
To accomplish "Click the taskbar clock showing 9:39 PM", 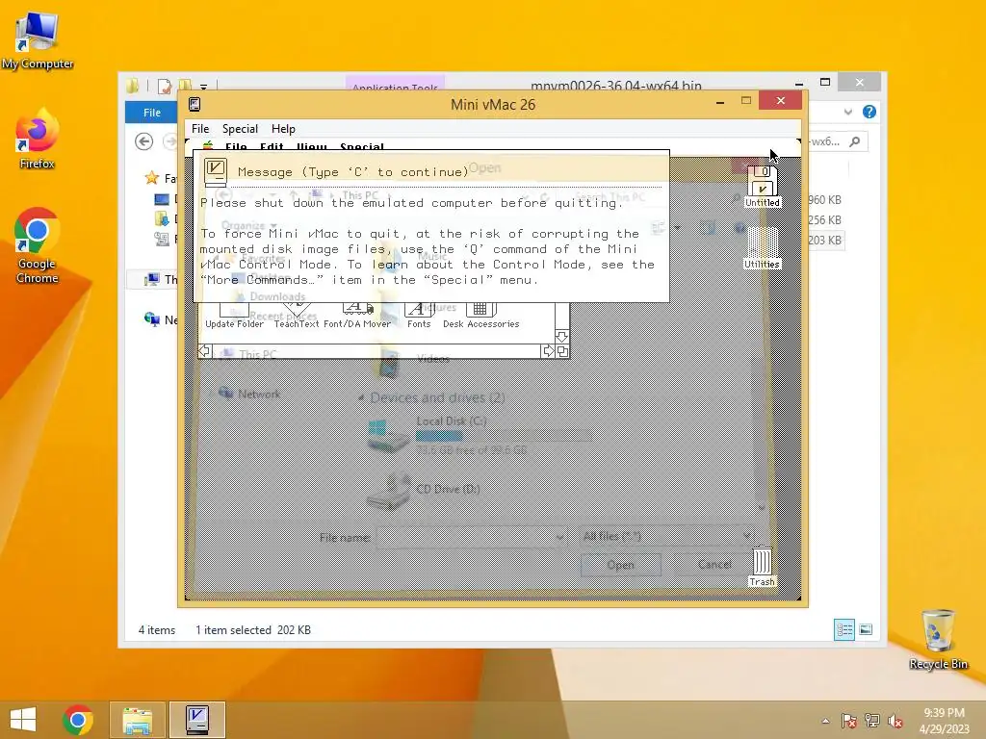I will click(944, 721).
